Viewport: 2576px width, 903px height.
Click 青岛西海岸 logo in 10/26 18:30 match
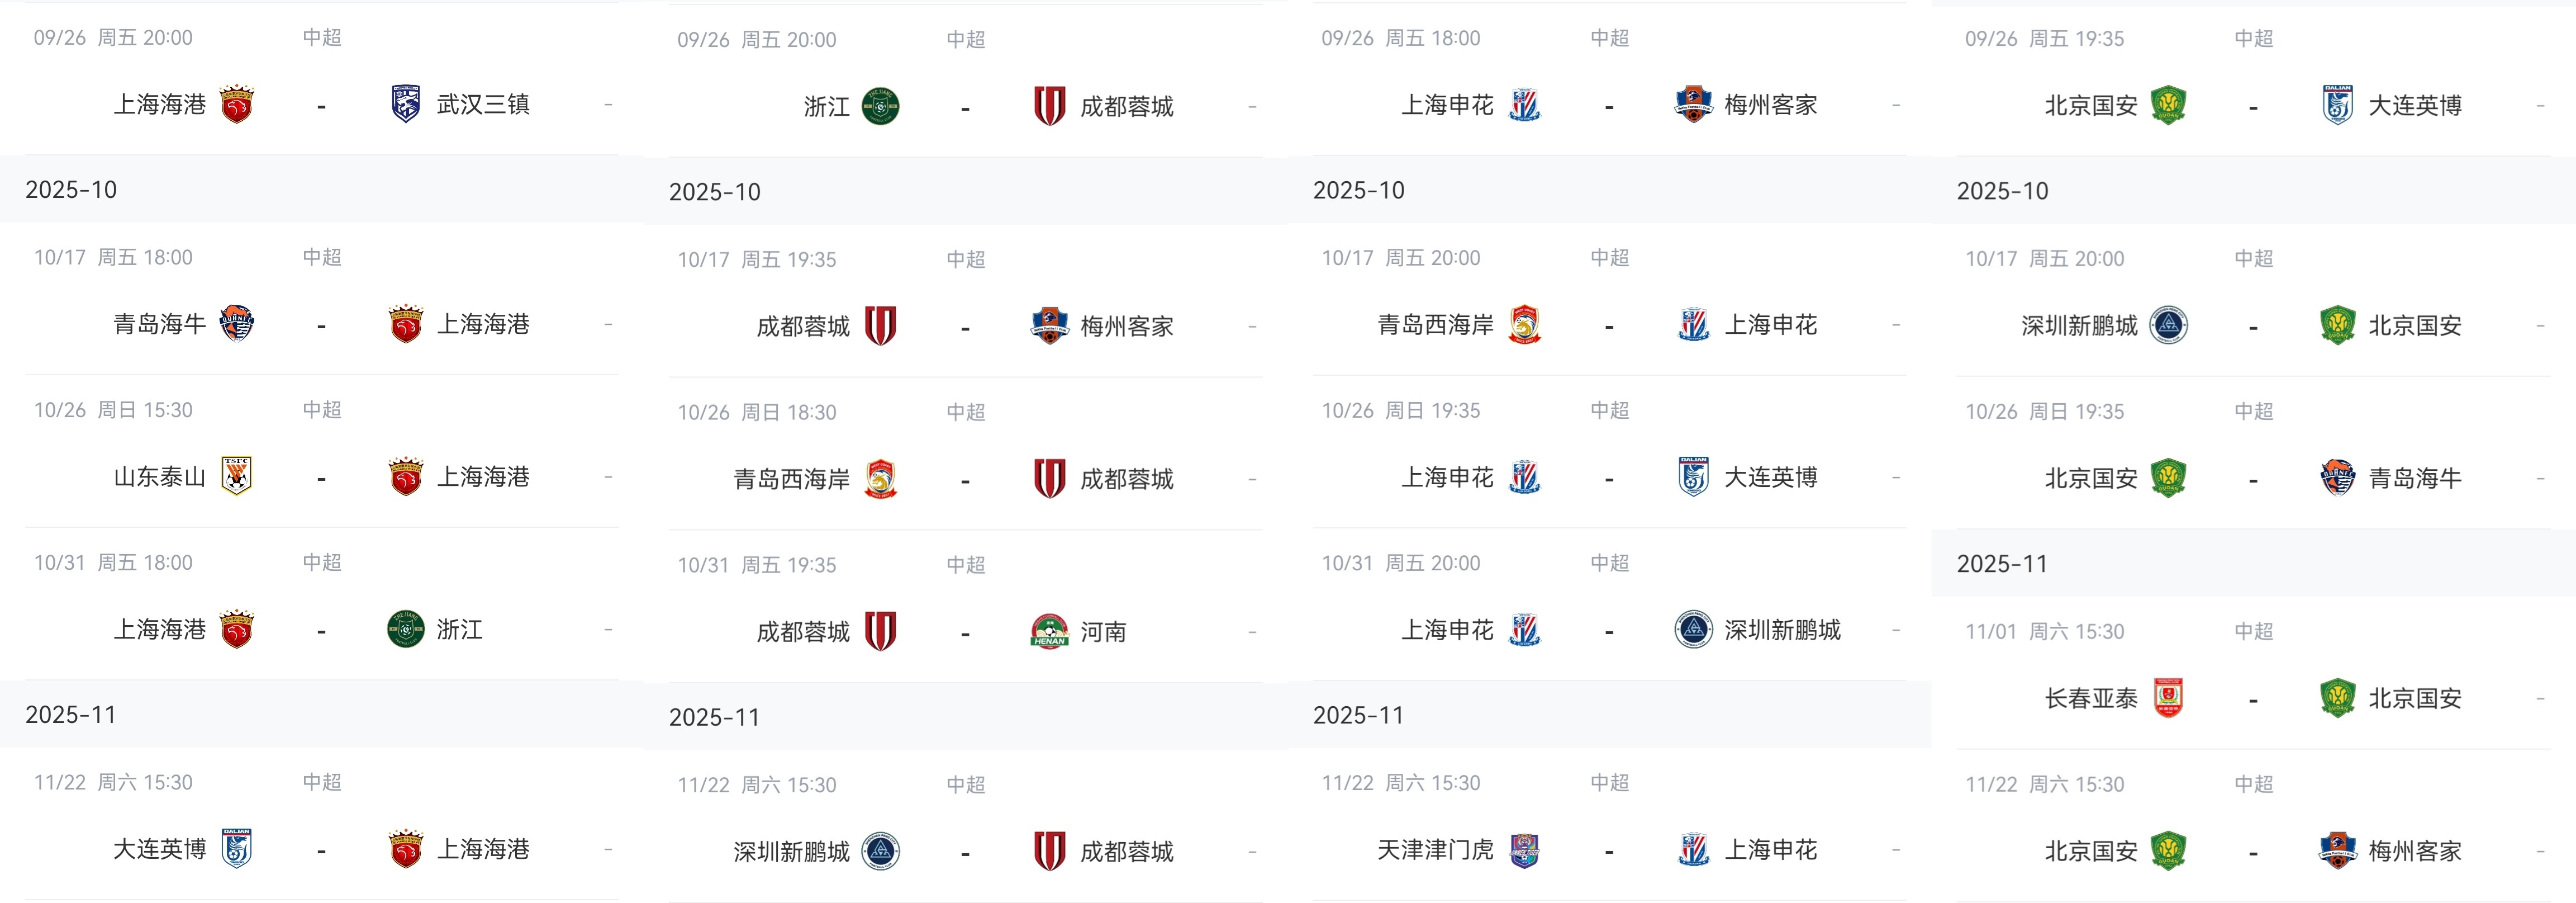[880, 479]
